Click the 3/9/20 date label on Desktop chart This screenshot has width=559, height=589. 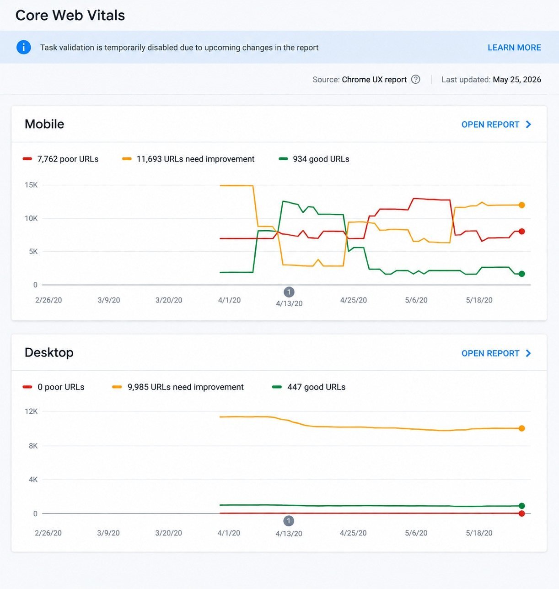pos(108,533)
